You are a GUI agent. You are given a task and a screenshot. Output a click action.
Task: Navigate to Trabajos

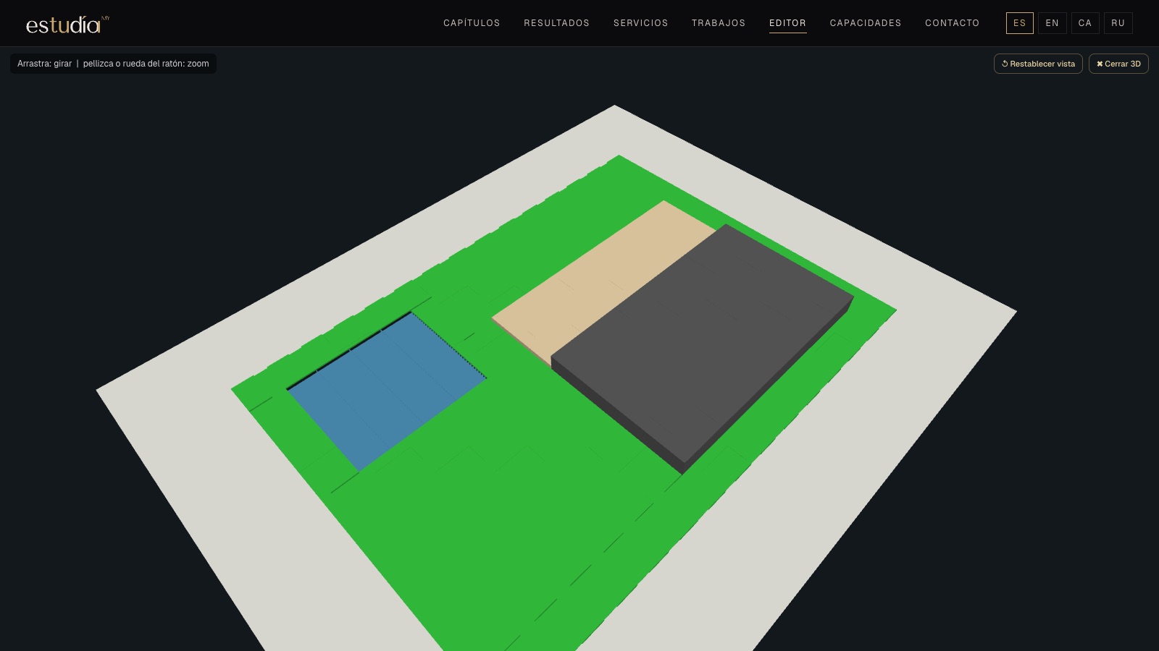point(719,23)
